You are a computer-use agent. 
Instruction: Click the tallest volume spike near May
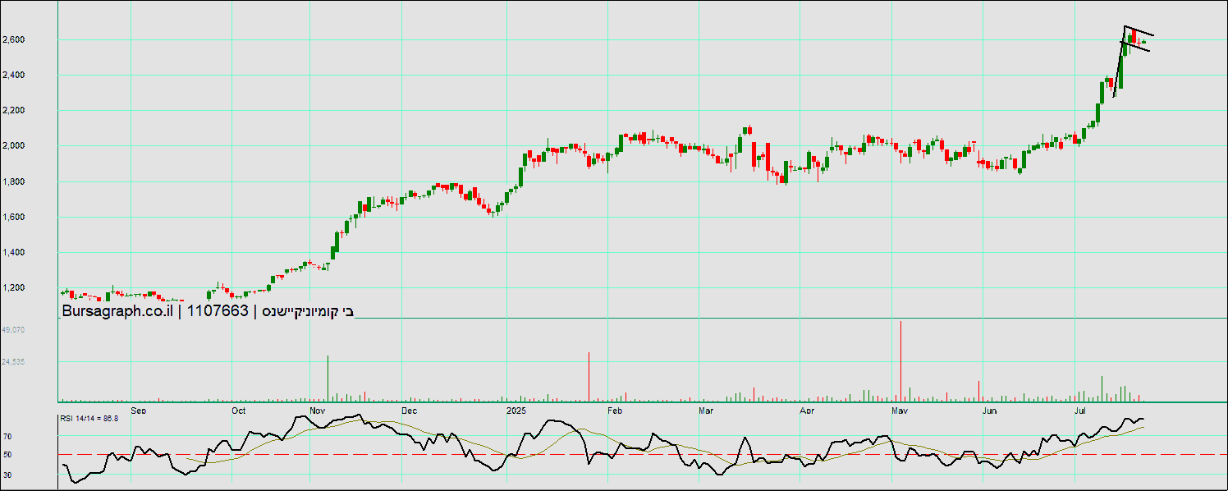point(900,361)
